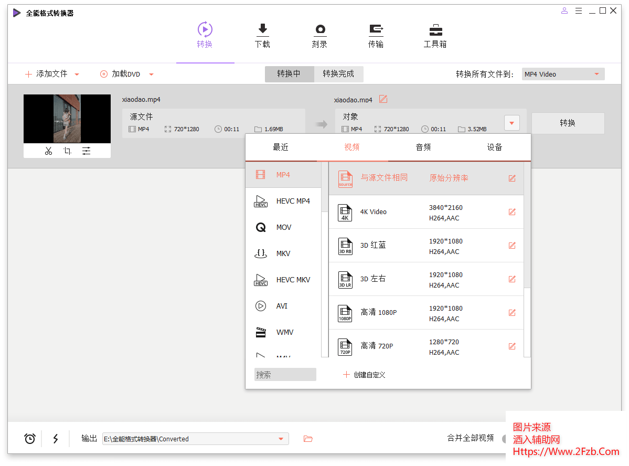Click 创建自定义 to create custom preset
The image size is (629, 466).
coord(365,375)
